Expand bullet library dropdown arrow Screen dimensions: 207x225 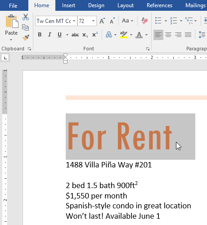(x=166, y=21)
